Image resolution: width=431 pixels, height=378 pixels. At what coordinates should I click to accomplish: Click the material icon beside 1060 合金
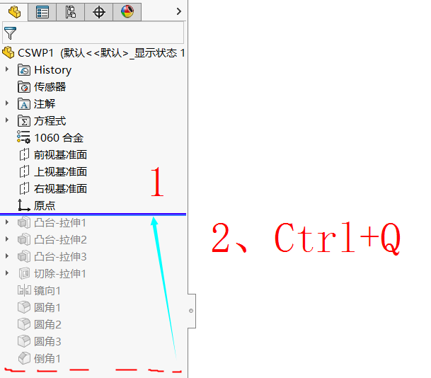[23, 137]
